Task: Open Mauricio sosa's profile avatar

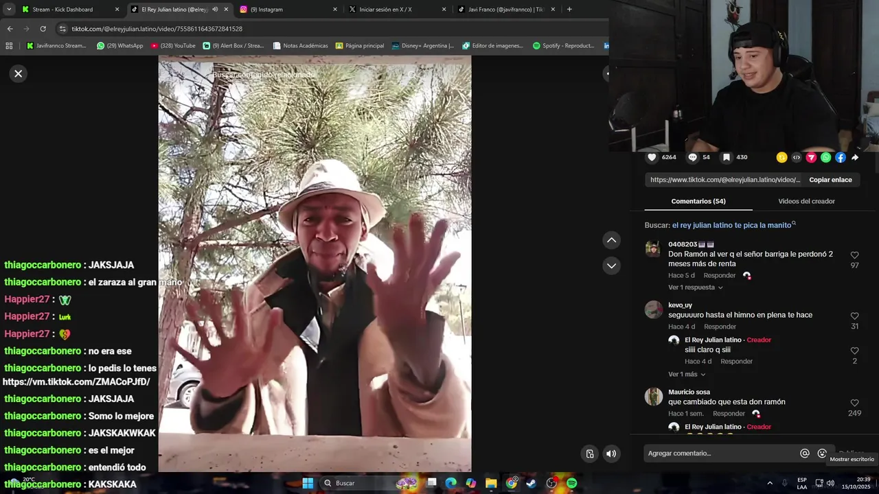Action: click(654, 397)
